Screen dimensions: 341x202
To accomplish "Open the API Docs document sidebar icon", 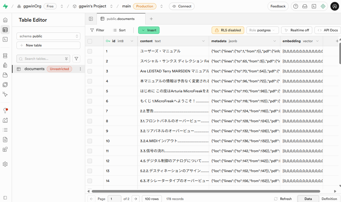I will tap(5, 140).
